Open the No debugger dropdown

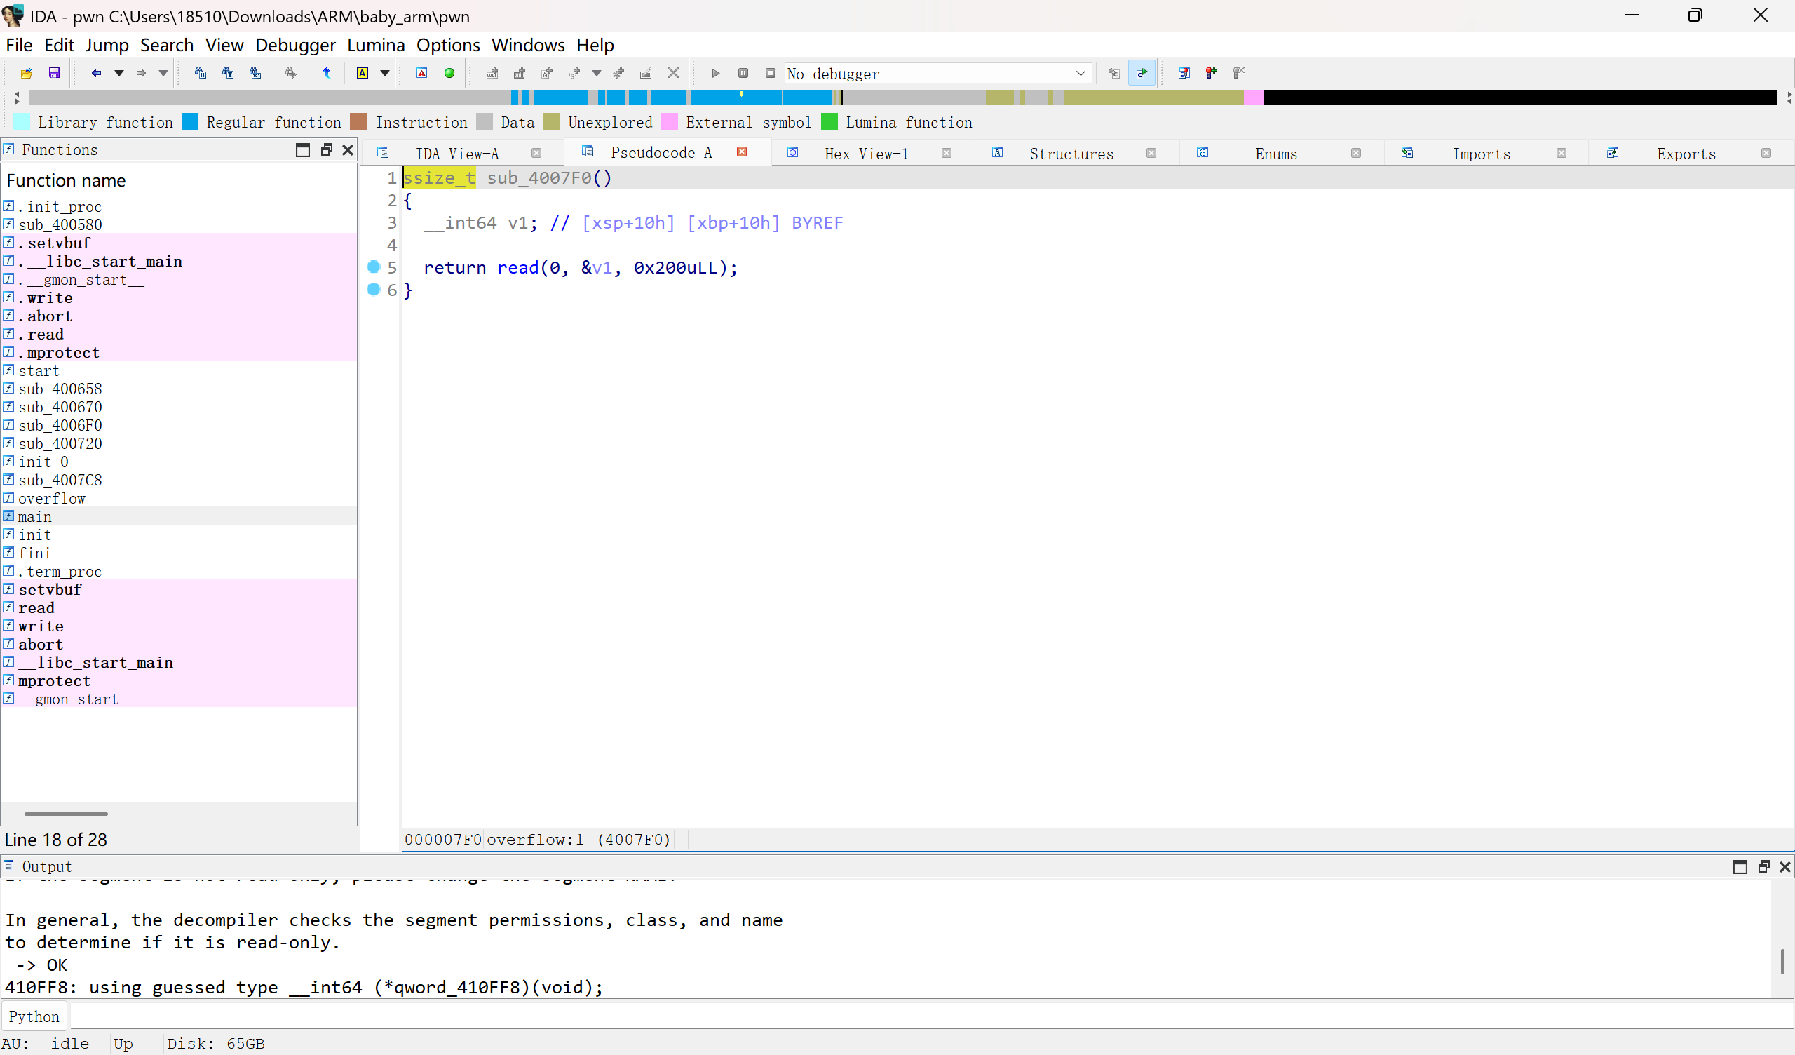[1080, 73]
